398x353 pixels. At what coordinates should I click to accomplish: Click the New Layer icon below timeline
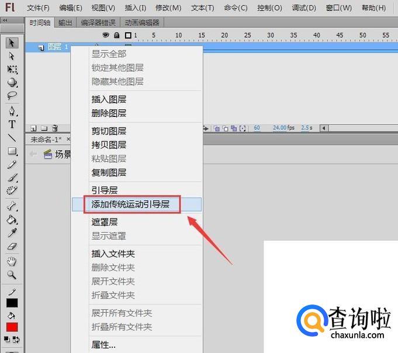[x=33, y=129]
